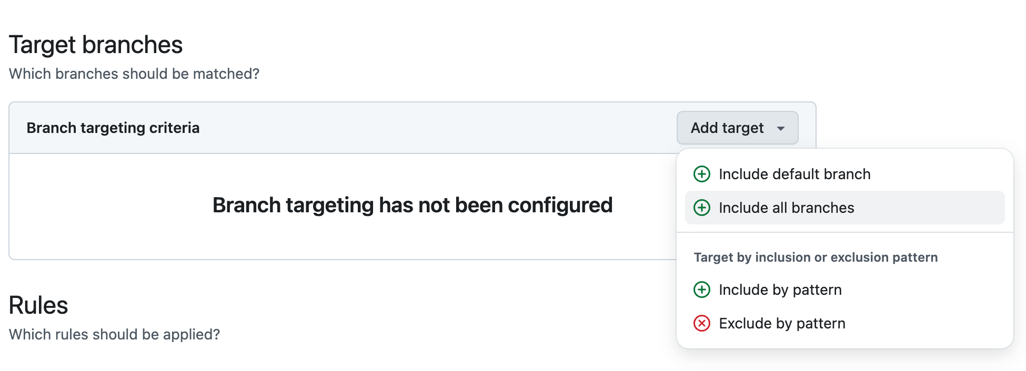Viewport: 1026px width, 371px height.
Task: Select Include by pattern menu entry
Action: coord(844,290)
